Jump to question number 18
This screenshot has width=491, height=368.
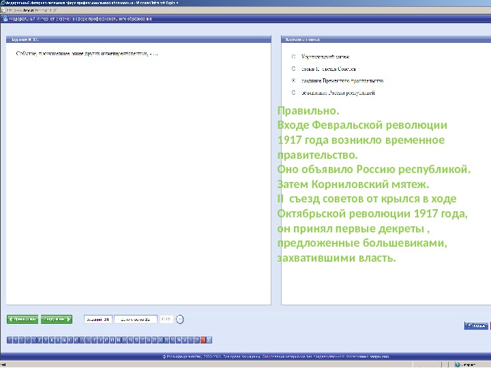coord(113,340)
